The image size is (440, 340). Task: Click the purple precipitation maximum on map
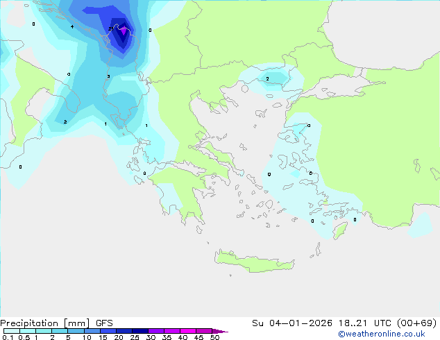[124, 31]
